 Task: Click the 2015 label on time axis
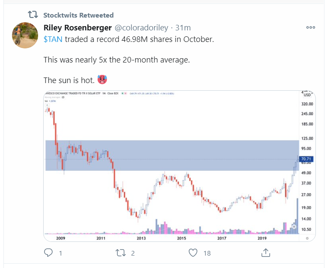[181, 238]
